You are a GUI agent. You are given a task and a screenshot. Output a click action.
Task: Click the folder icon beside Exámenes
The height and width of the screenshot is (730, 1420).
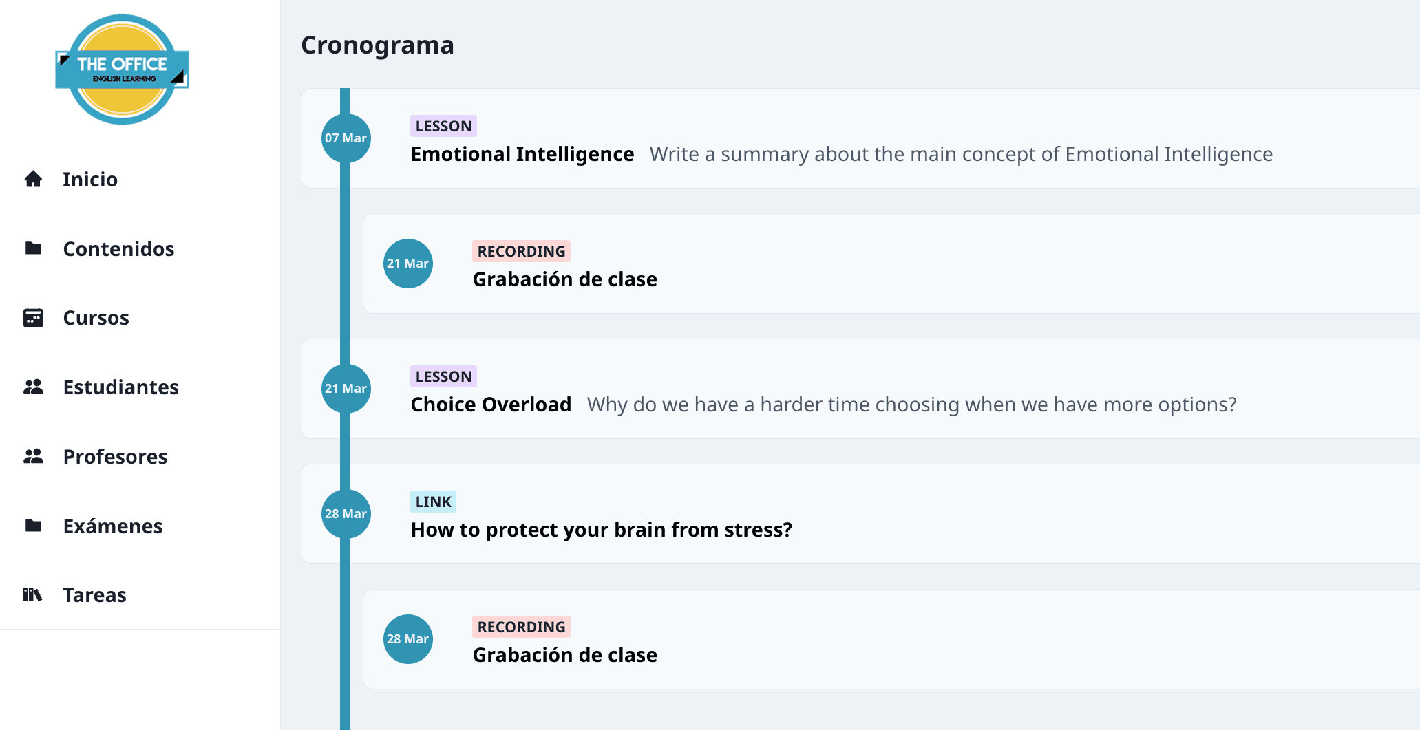33,526
